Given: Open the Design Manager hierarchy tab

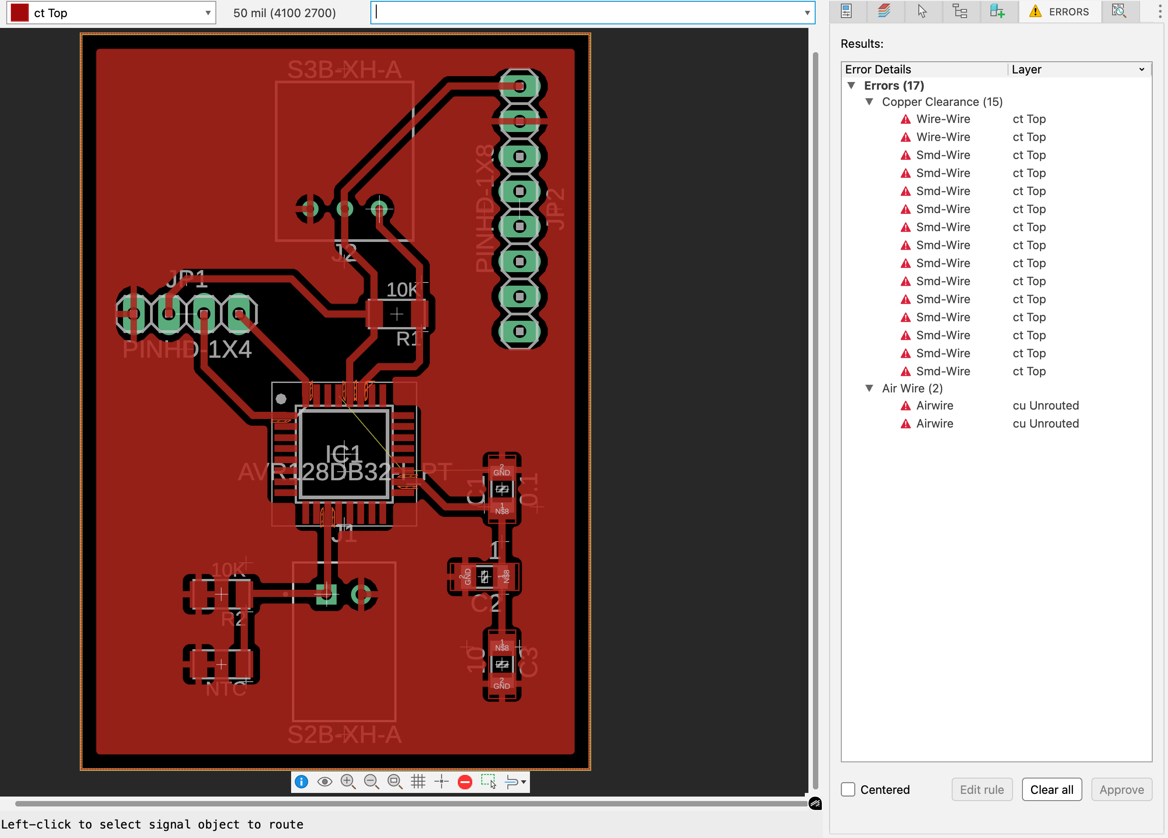Looking at the screenshot, I should tap(960, 11).
